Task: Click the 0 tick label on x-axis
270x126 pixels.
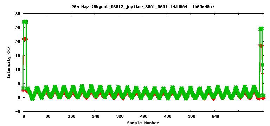Action: click(x=24, y=116)
